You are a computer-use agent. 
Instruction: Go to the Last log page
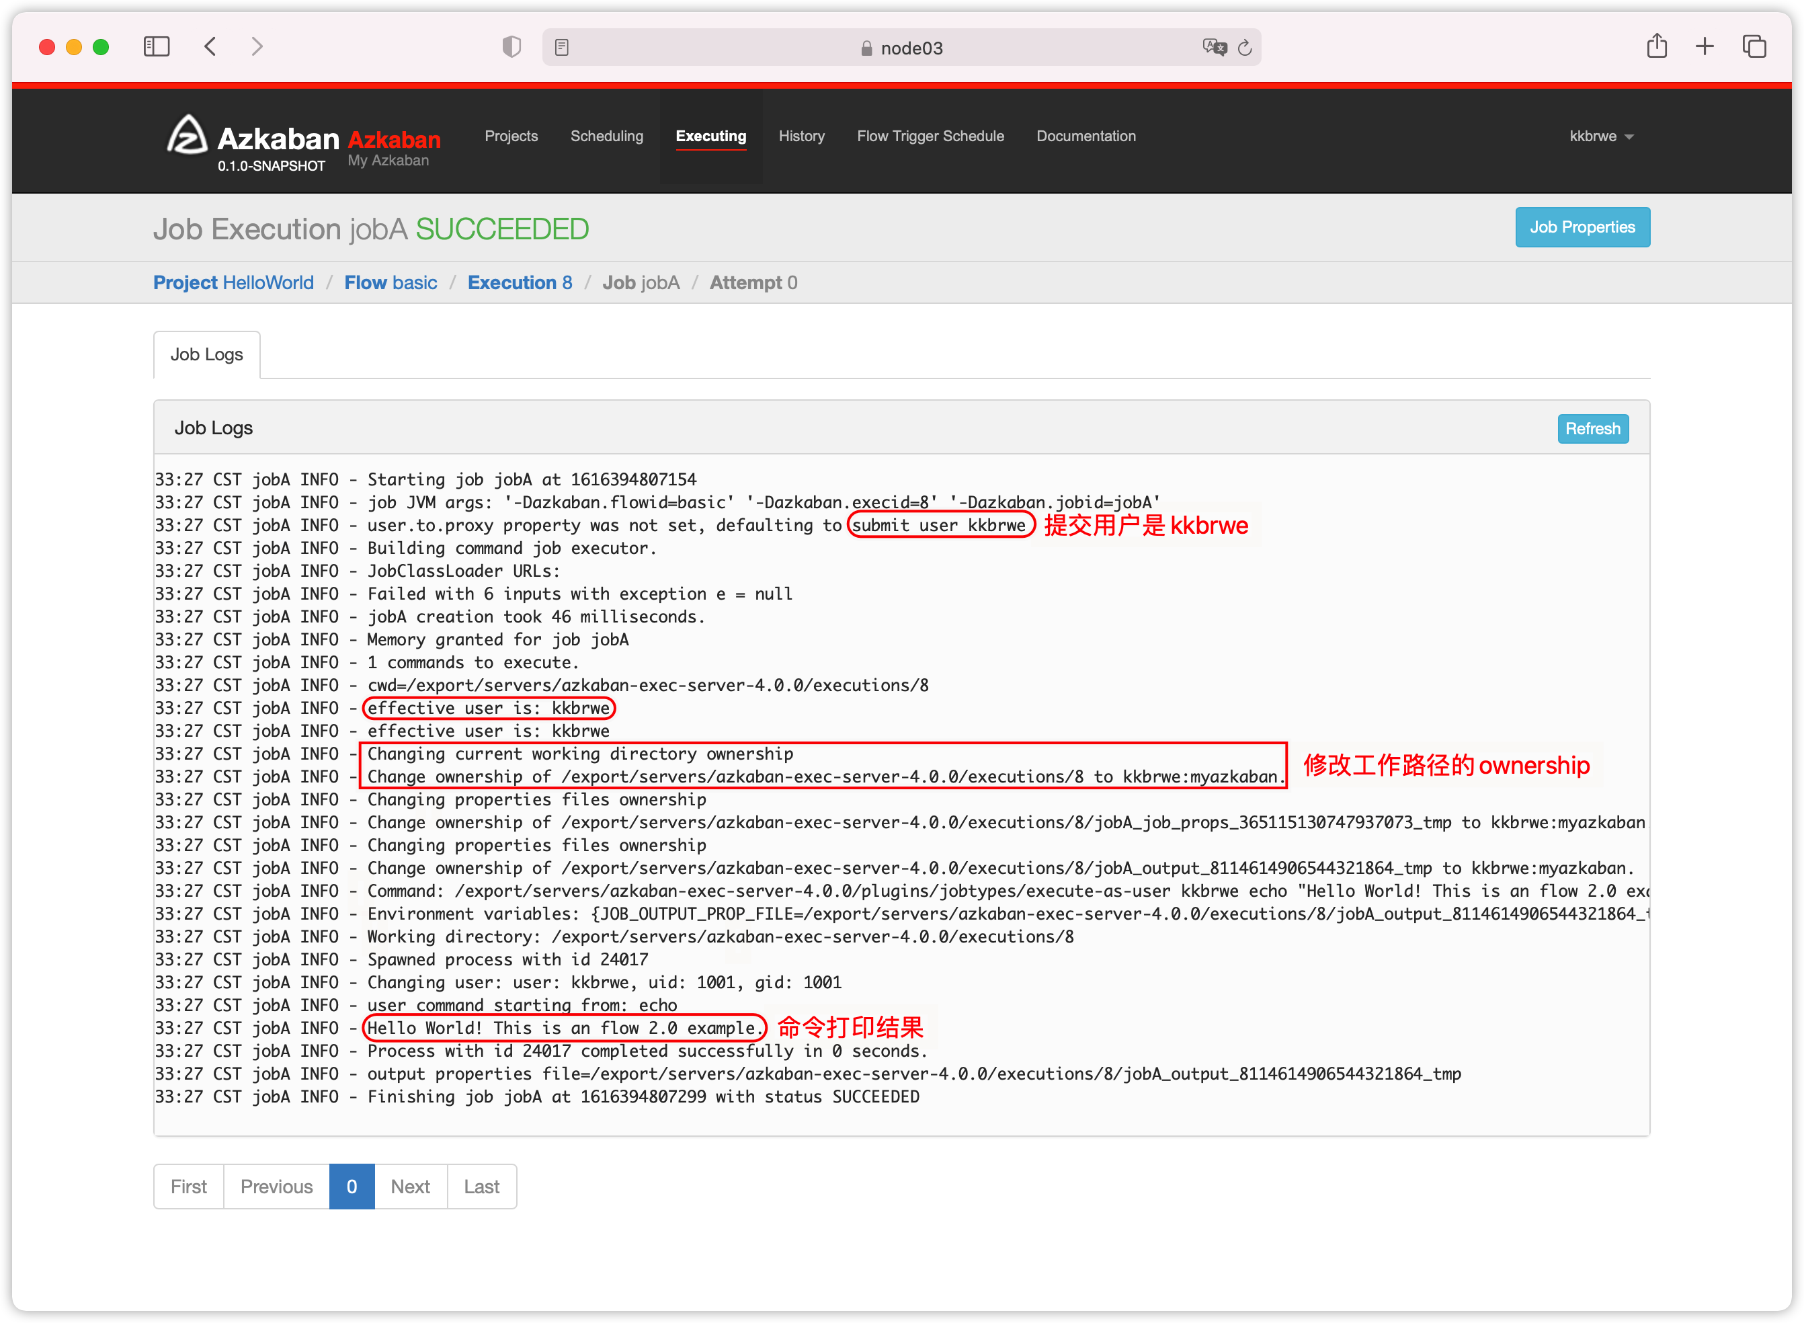(481, 1186)
